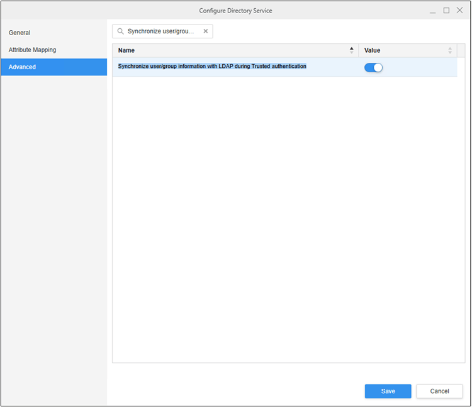Click the dialog title "Configure Directory Service"

tap(235, 11)
